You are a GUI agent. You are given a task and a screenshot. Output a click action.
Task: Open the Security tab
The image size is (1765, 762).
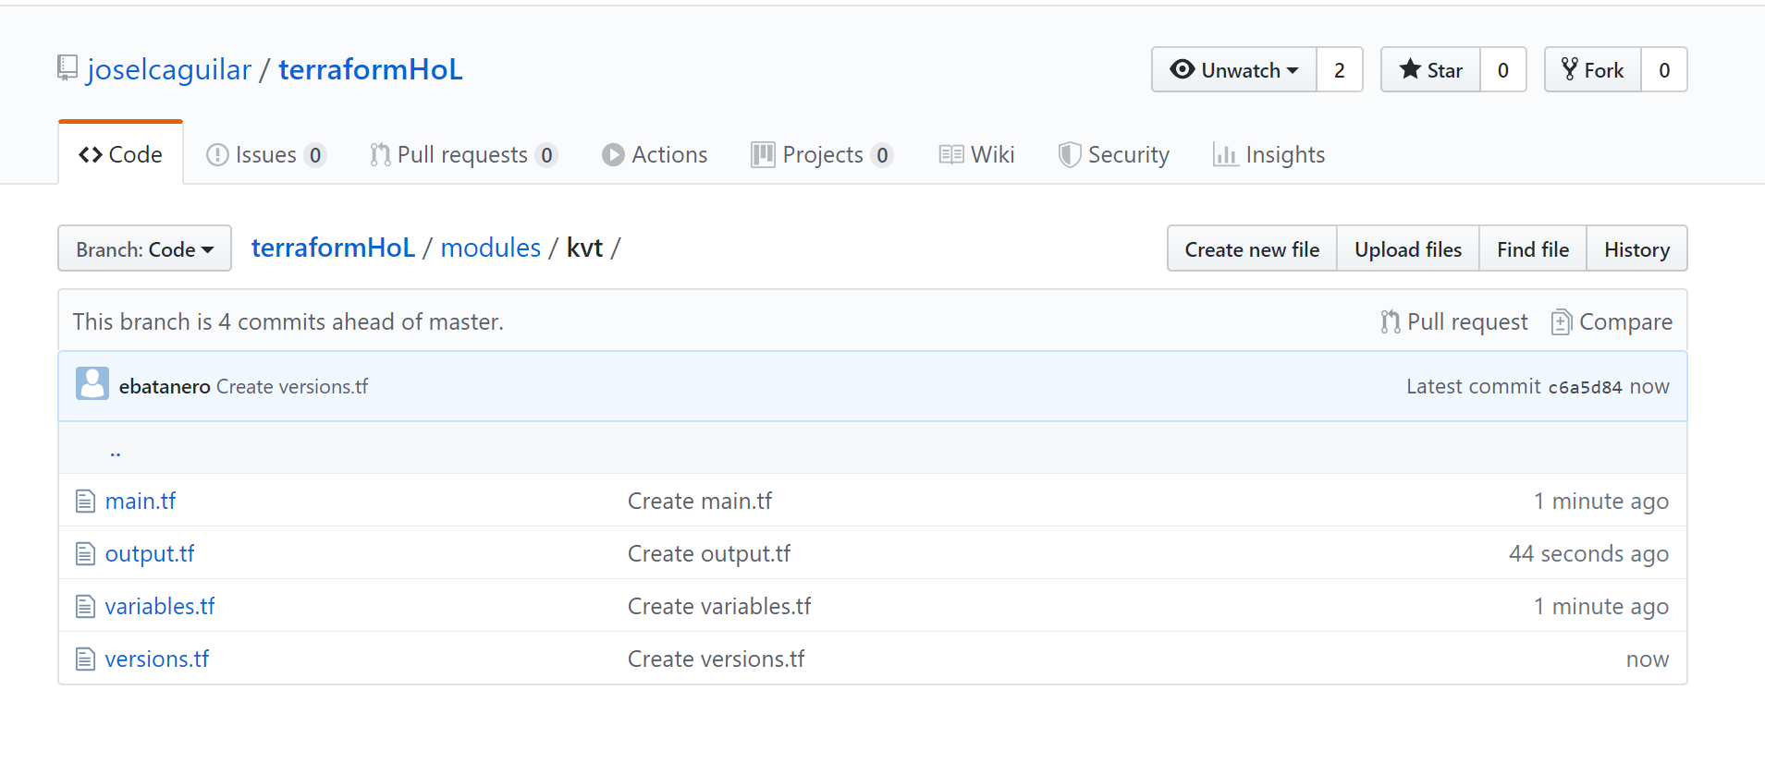point(1114,154)
